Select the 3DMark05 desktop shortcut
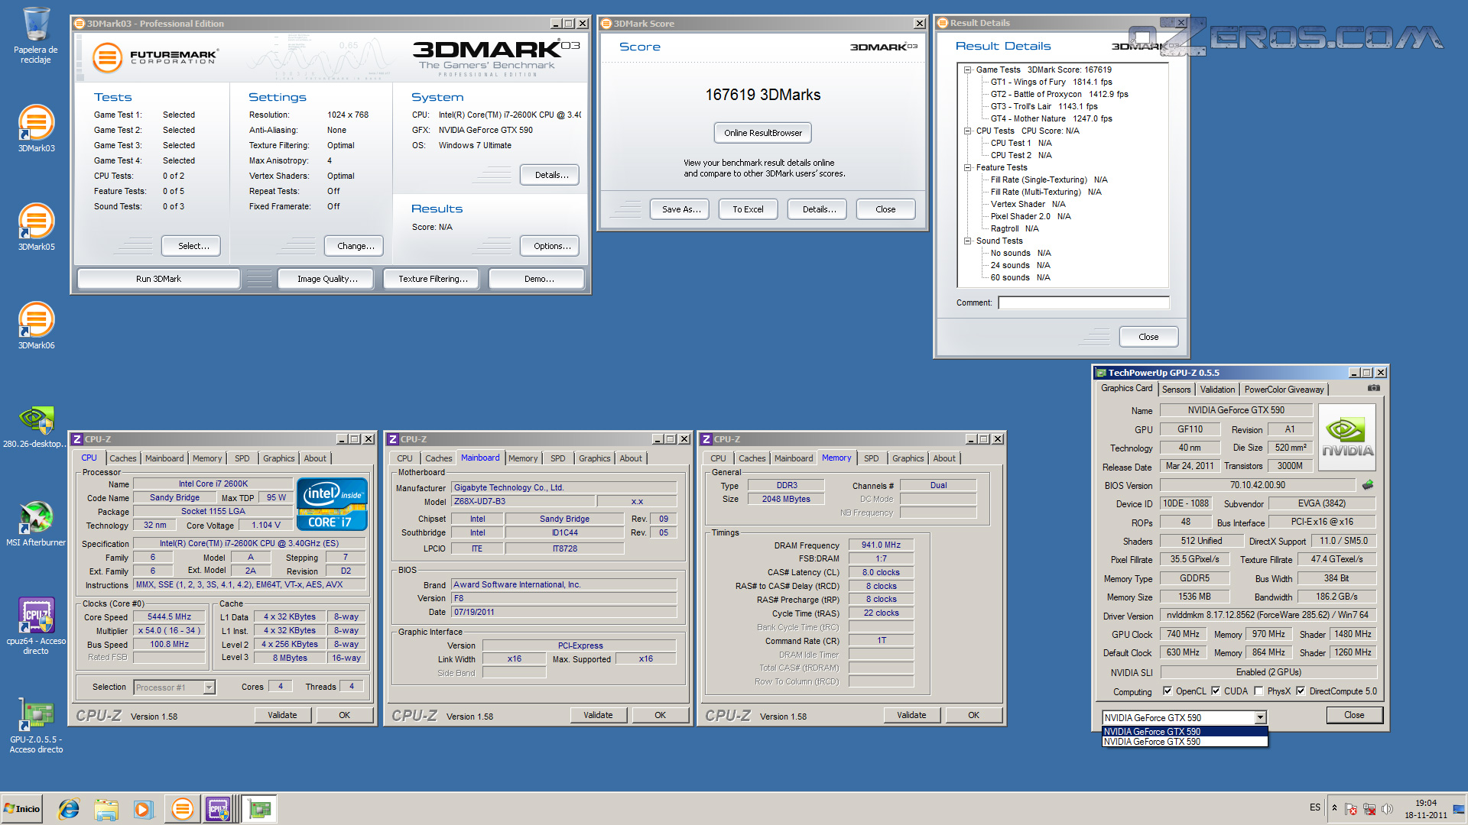 pyautogui.click(x=36, y=227)
